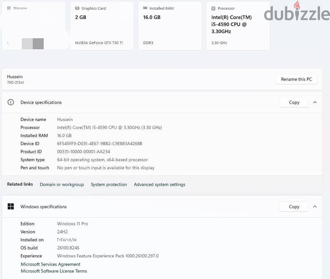This screenshot has width=330, height=279.
Task: Click the Processor chip icon
Action: [213, 8]
